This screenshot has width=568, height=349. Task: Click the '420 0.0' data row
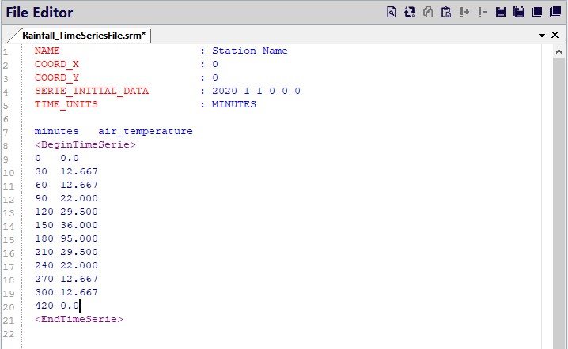pos(57,306)
